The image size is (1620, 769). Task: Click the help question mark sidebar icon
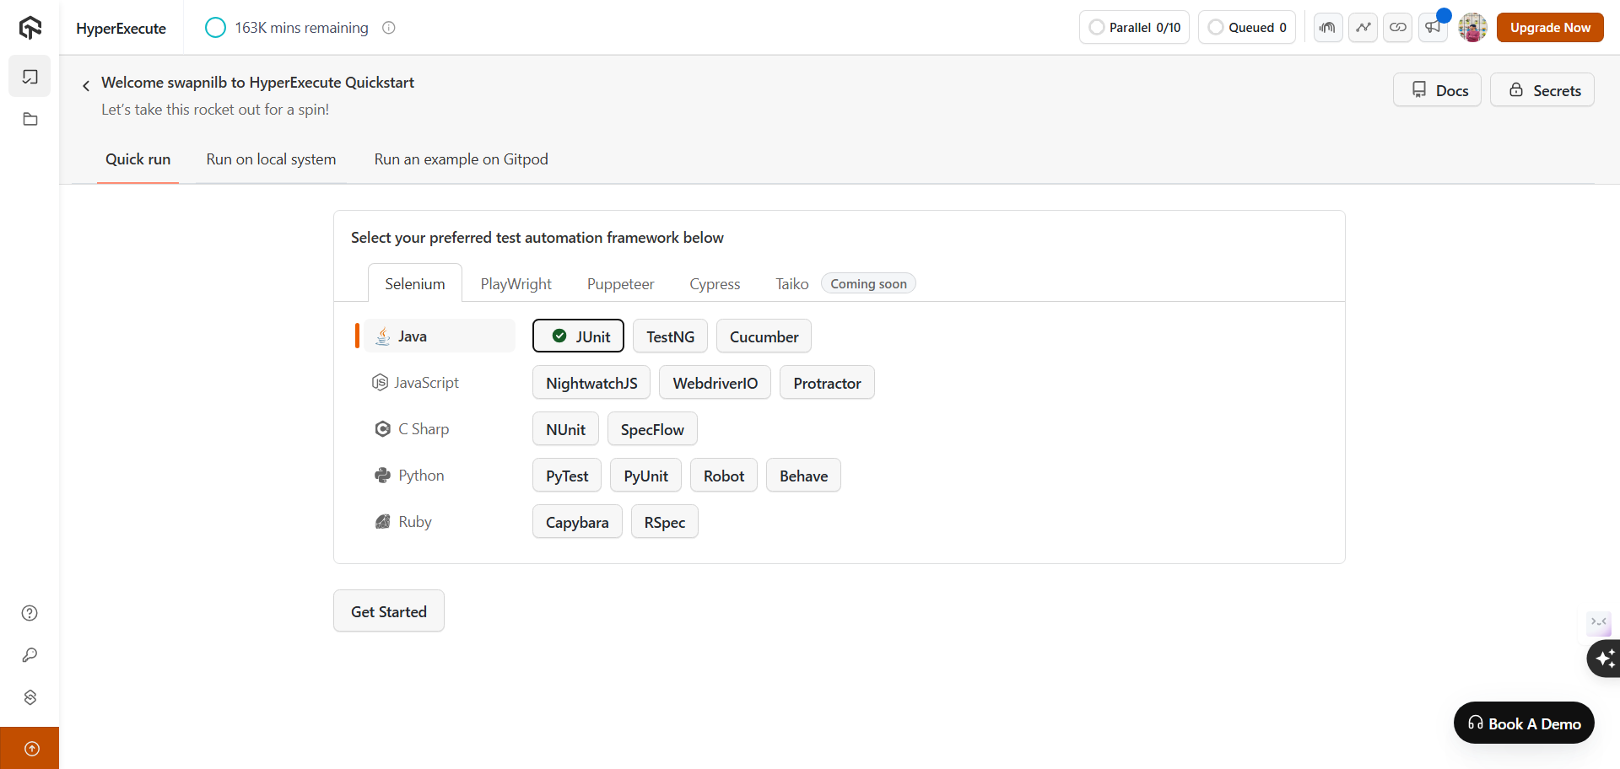(30, 613)
